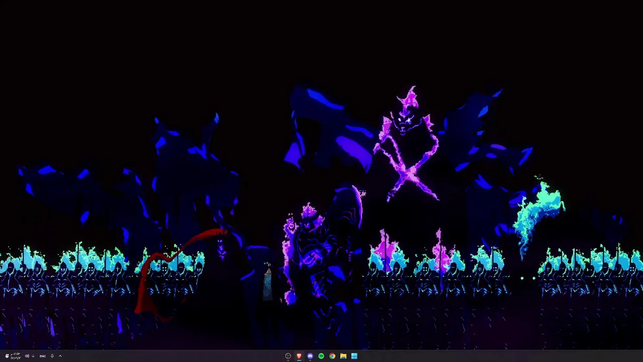The height and width of the screenshot is (362, 643).
Task: Open File Explorer from the taskbar
Action: [x=343, y=356]
